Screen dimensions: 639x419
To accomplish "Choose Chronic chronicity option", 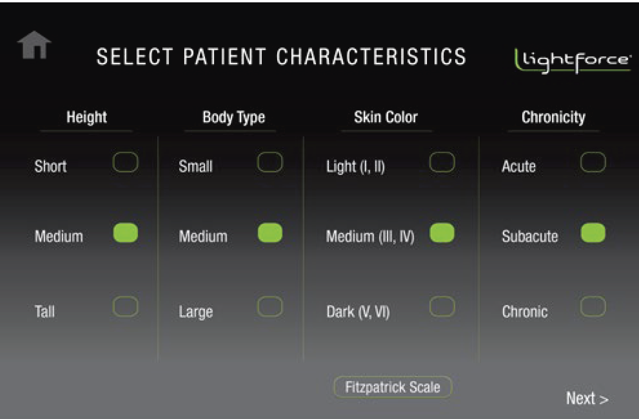I will point(593,307).
